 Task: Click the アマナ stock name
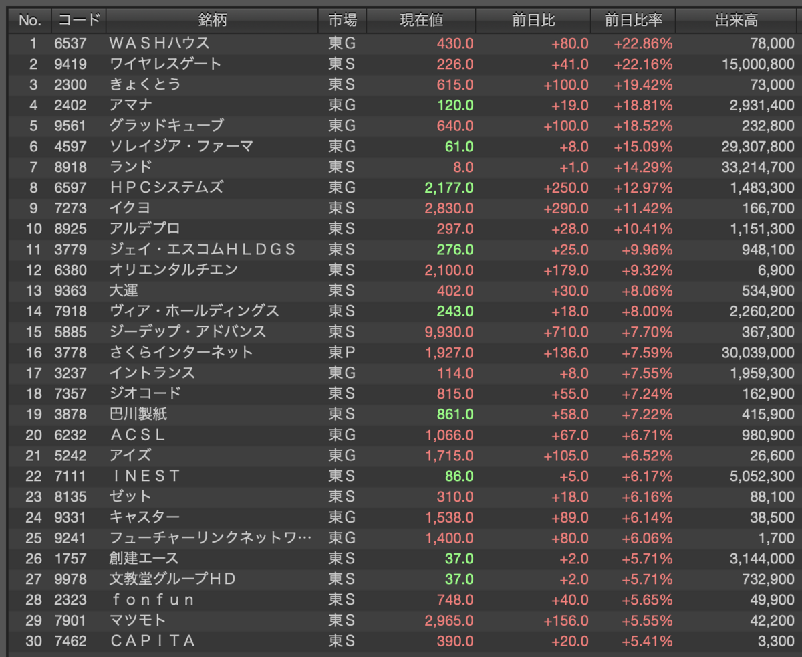pos(131,105)
